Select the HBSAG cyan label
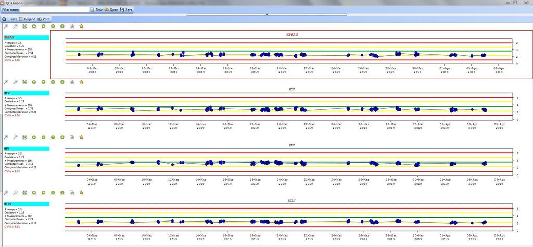 click(x=26, y=37)
